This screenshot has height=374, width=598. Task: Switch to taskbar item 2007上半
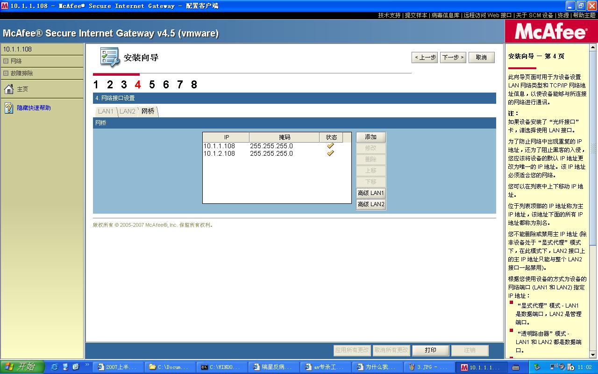118,367
